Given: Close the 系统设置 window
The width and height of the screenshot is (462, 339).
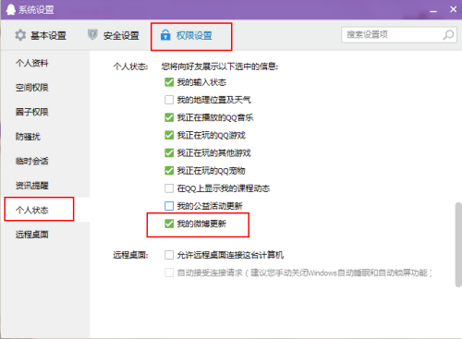Looking at the screenshot, I should (454, 9).
